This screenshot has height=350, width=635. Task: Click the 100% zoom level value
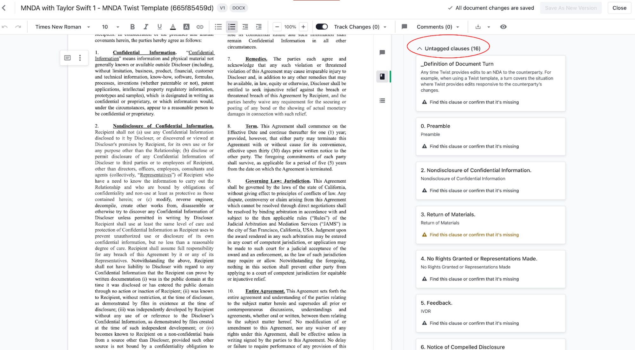pyautogui.click(x=290, y=27)
